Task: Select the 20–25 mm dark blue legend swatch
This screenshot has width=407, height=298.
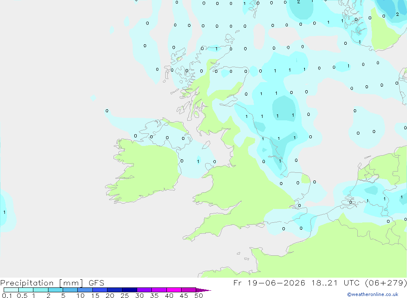Action: [x=115, y=290]
